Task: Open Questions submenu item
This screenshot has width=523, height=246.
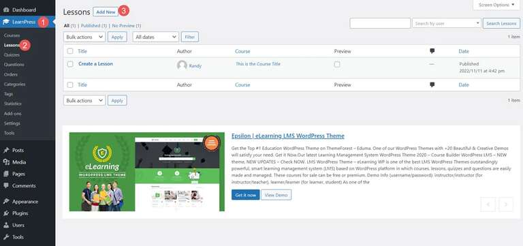Action: click(x=14, y=65)
